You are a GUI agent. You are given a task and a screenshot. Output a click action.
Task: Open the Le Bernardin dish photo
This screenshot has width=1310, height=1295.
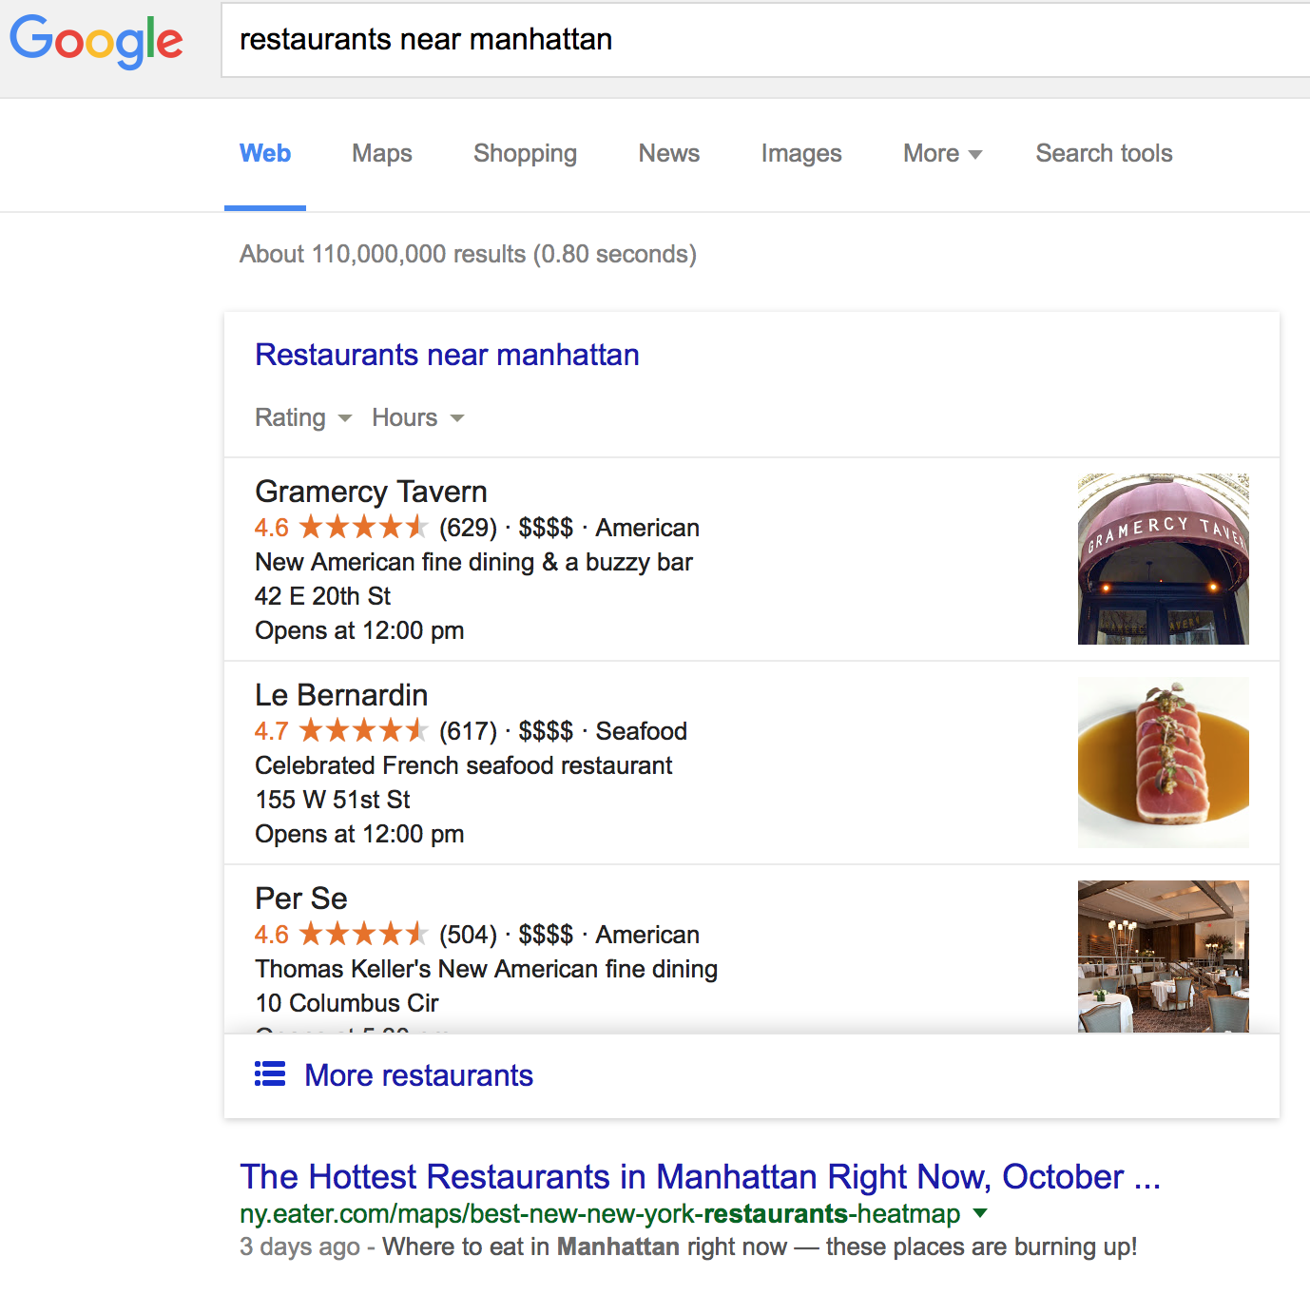tap(1163, 762)
